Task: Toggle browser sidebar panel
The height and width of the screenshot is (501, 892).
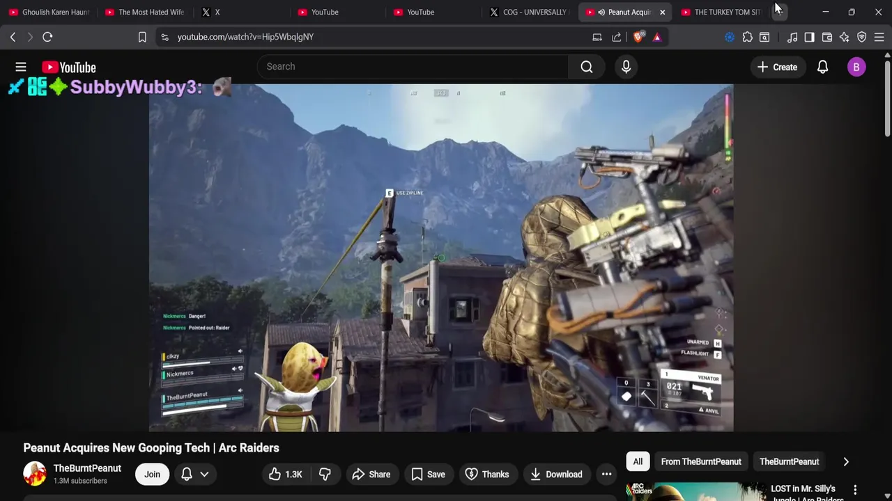Action: coord(809,37)
